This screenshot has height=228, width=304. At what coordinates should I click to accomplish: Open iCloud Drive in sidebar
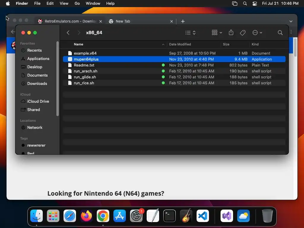38,102
